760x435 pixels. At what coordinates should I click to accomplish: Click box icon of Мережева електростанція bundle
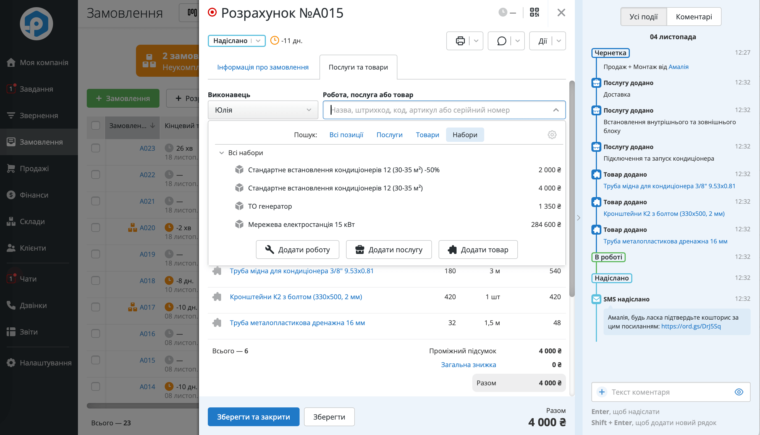point(239,224)
